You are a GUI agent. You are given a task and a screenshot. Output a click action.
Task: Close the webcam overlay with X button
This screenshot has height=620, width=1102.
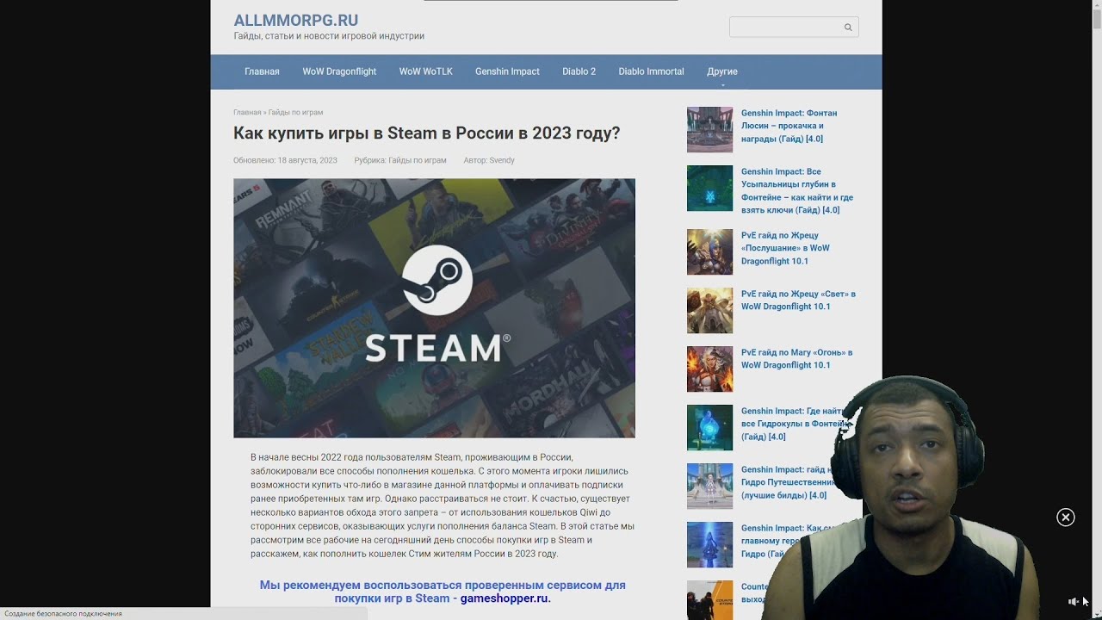point(1066,518)
